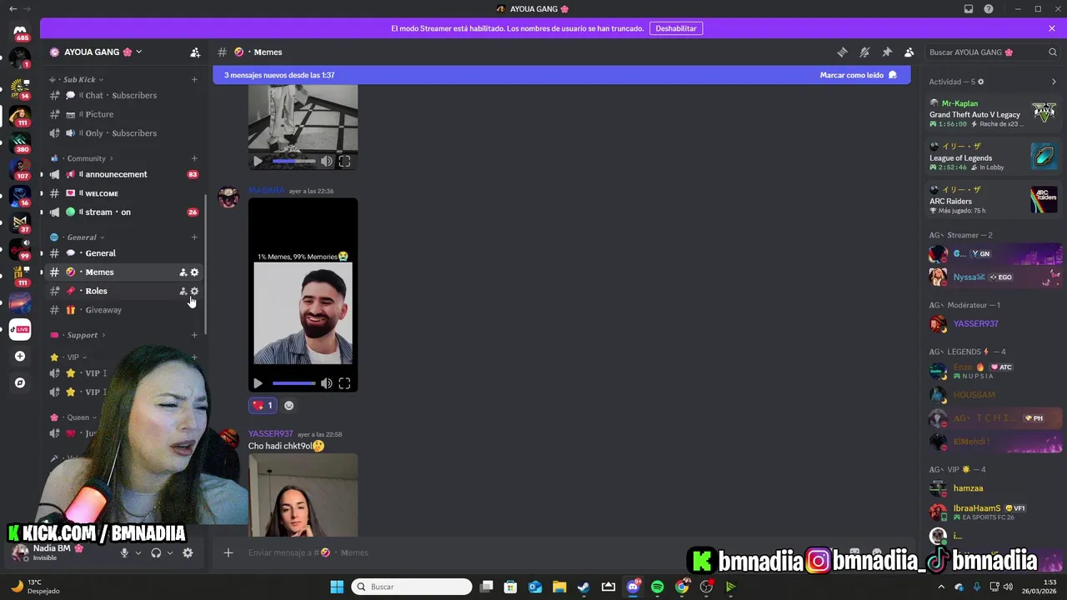Open the Chat · Subscribers channel

pyautogui.click(x=123, y=95)
